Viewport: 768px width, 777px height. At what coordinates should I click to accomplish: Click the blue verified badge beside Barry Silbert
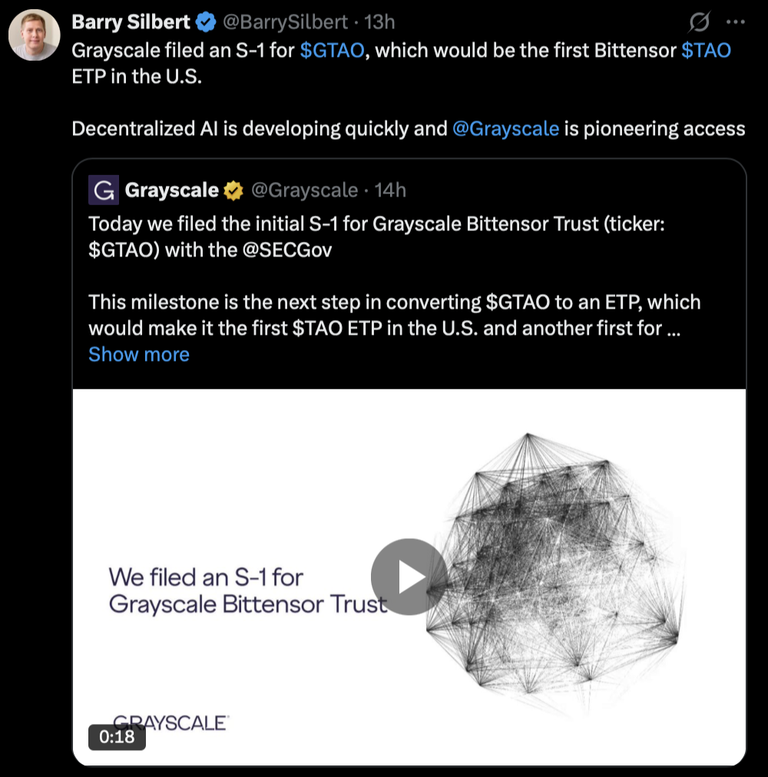205,22
